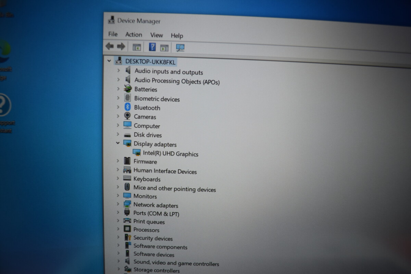The image size is (411, 274).
Task: Expand the Processors node
Action: [118, 229]
